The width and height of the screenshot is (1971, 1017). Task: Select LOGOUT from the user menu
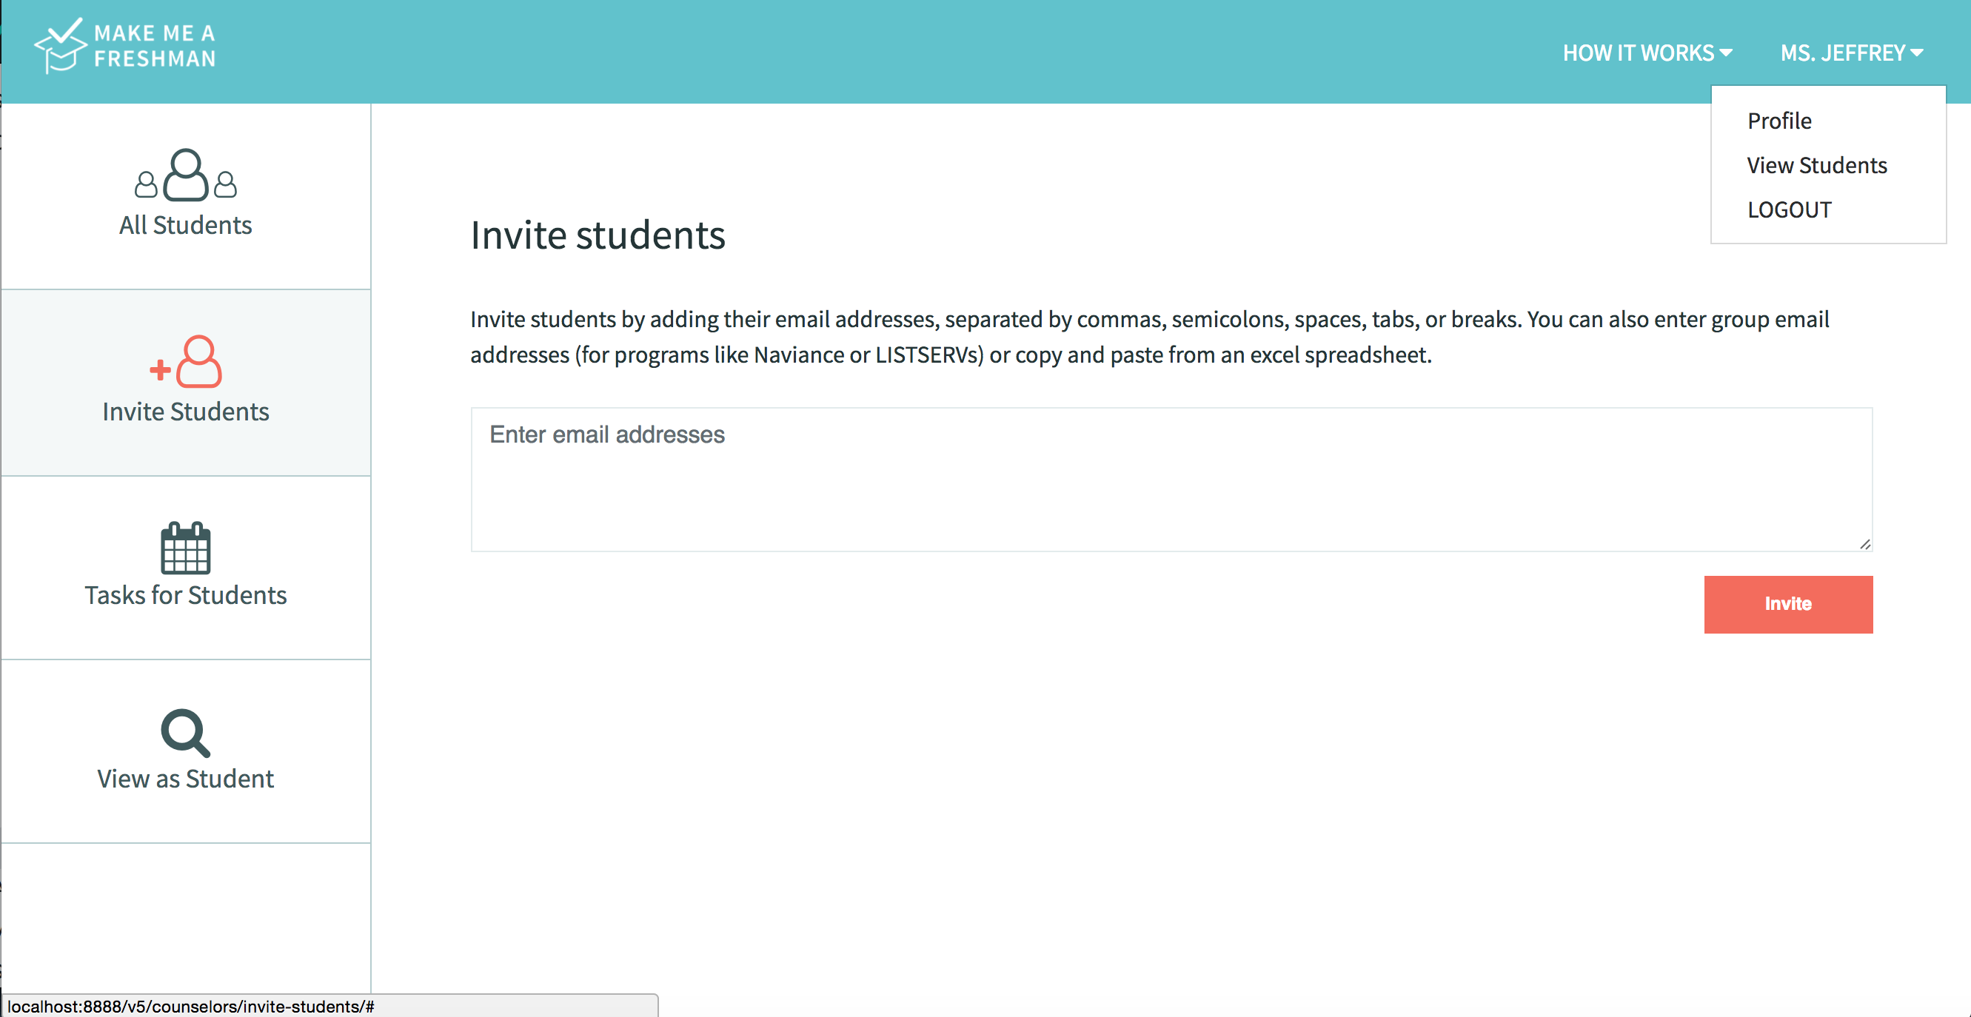coord(1789,209)
